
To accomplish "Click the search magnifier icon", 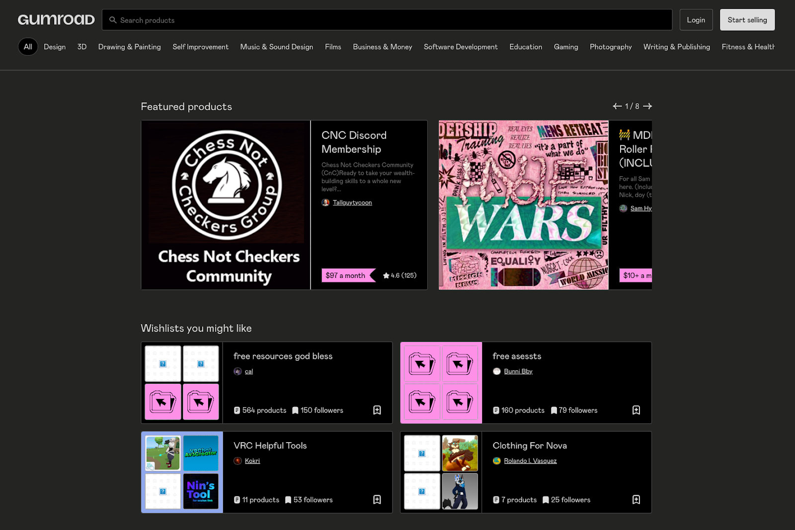I will click(x=113, y=20).
